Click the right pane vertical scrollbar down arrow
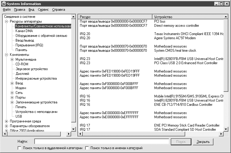 point(226,130)
